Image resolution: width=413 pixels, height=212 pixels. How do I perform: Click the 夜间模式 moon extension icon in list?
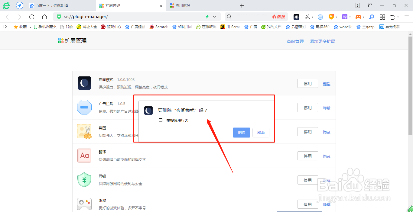coord(84,83)
